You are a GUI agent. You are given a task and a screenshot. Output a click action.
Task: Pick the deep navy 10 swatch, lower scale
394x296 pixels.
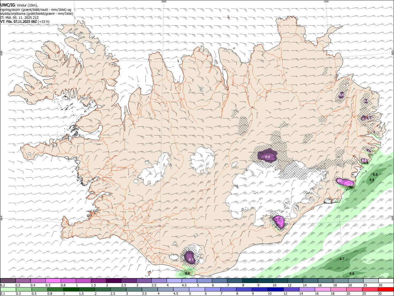tap(275, 290)
